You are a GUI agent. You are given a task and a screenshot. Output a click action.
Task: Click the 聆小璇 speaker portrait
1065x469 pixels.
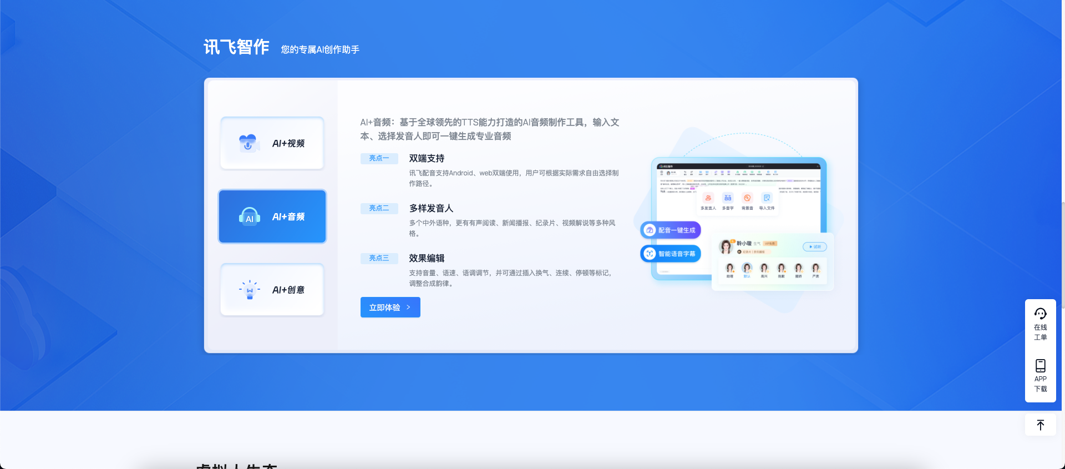point(726,247)
